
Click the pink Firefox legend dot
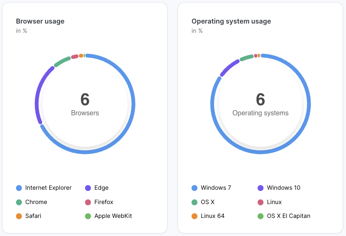[x=88, y=202]
